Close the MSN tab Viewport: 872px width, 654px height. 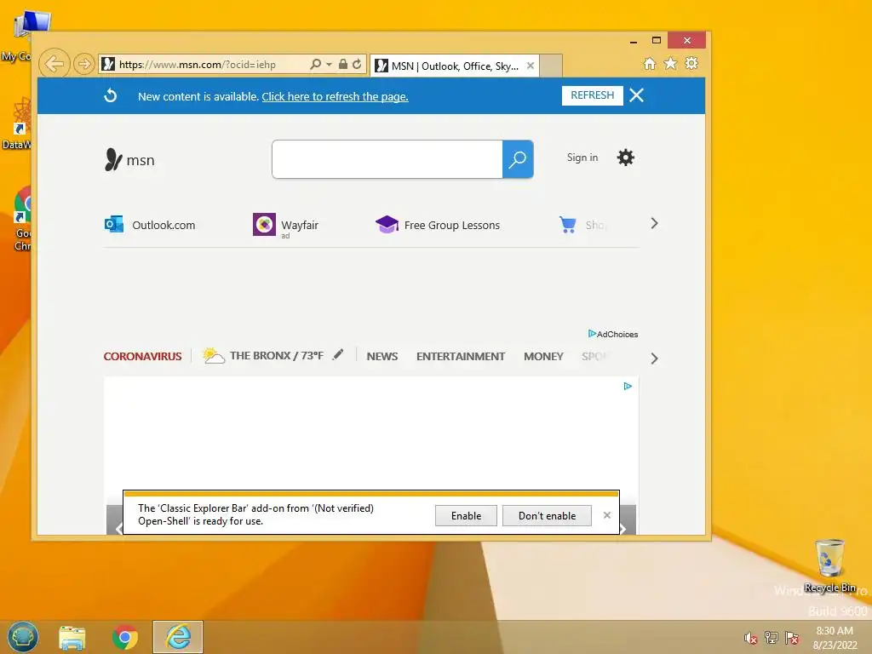531,66
